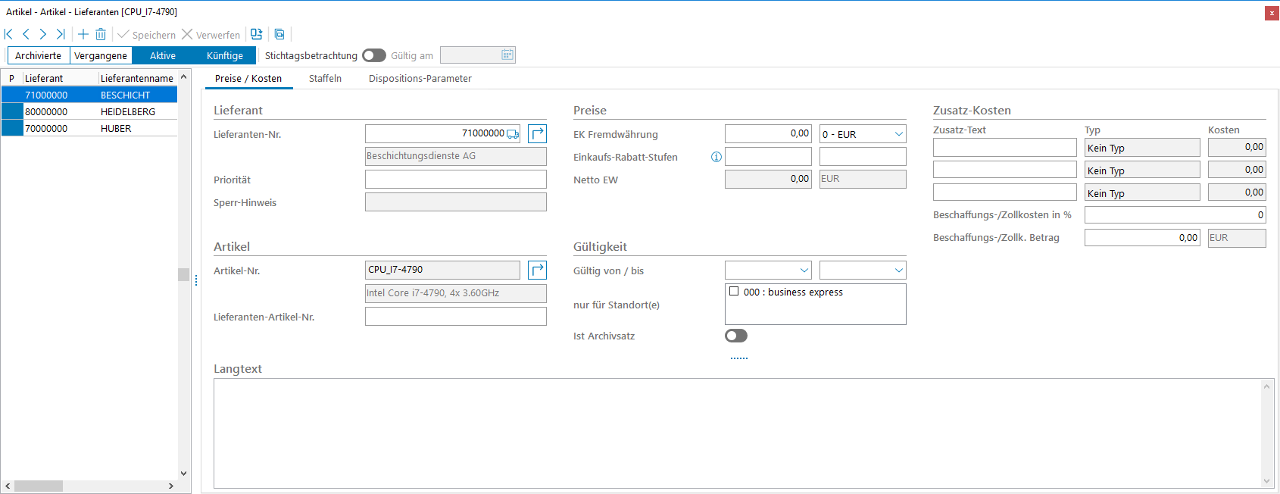Viewport: 1280px width, 494px height.
Task: Go to the previous record arrow
Action: (x=26, y=34)
